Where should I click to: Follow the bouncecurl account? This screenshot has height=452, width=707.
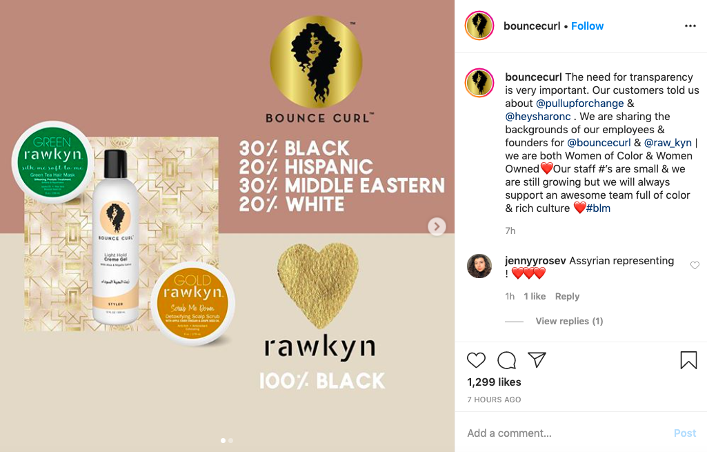click(x=587, y=26)
